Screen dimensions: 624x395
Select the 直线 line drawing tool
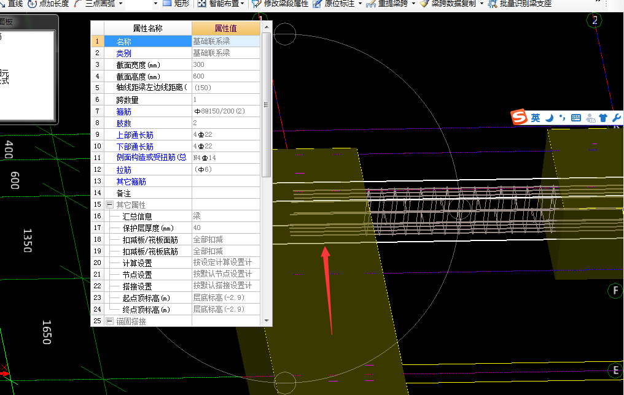click(x=11, y=4)
